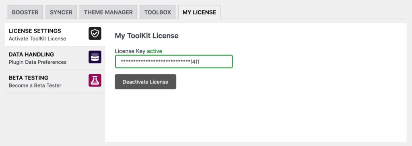Focus the License Key input field

174,62
